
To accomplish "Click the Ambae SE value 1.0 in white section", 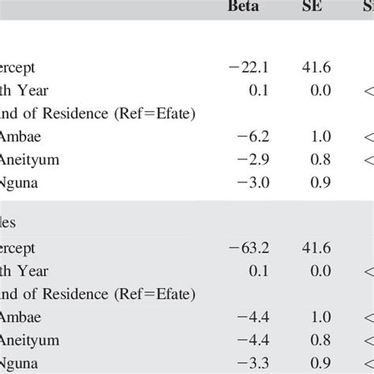I will pyautogui.click(x=321, y=137).
